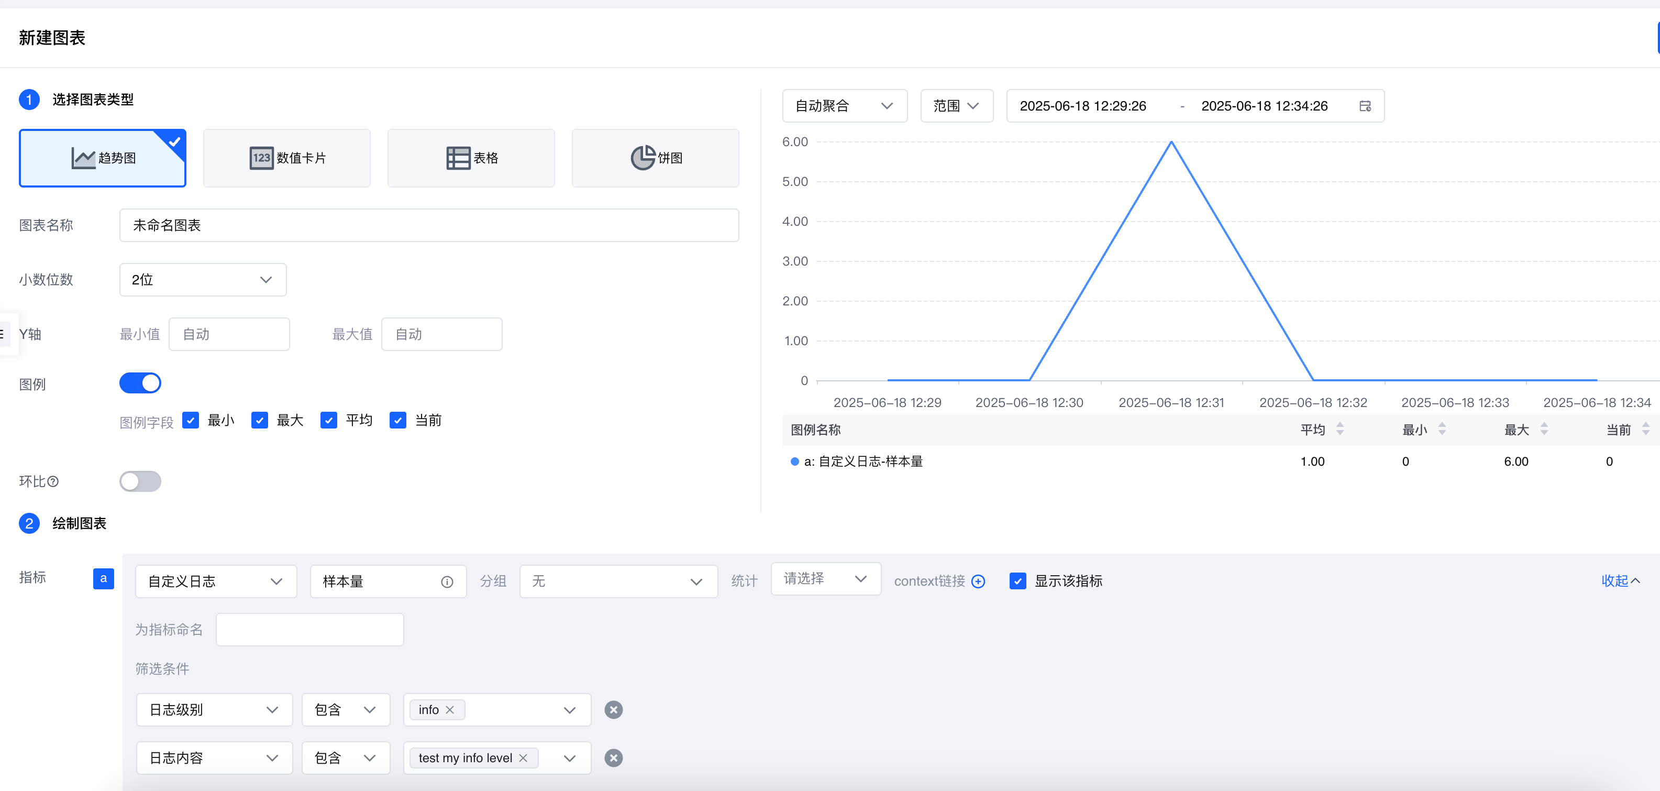This screenshot has width=1660, height=791.
Task: Expand the 自动聚合 aggregation dropdown
Action: tap(845, 106)
